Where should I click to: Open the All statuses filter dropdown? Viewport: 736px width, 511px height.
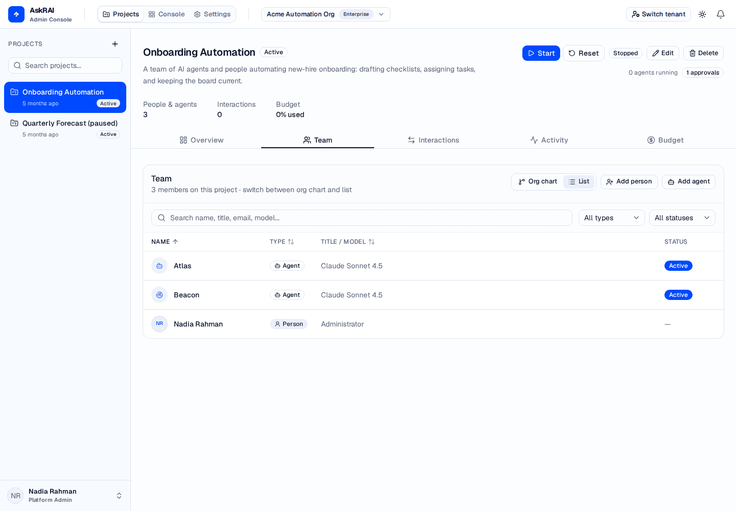click(x=682, y=218)
